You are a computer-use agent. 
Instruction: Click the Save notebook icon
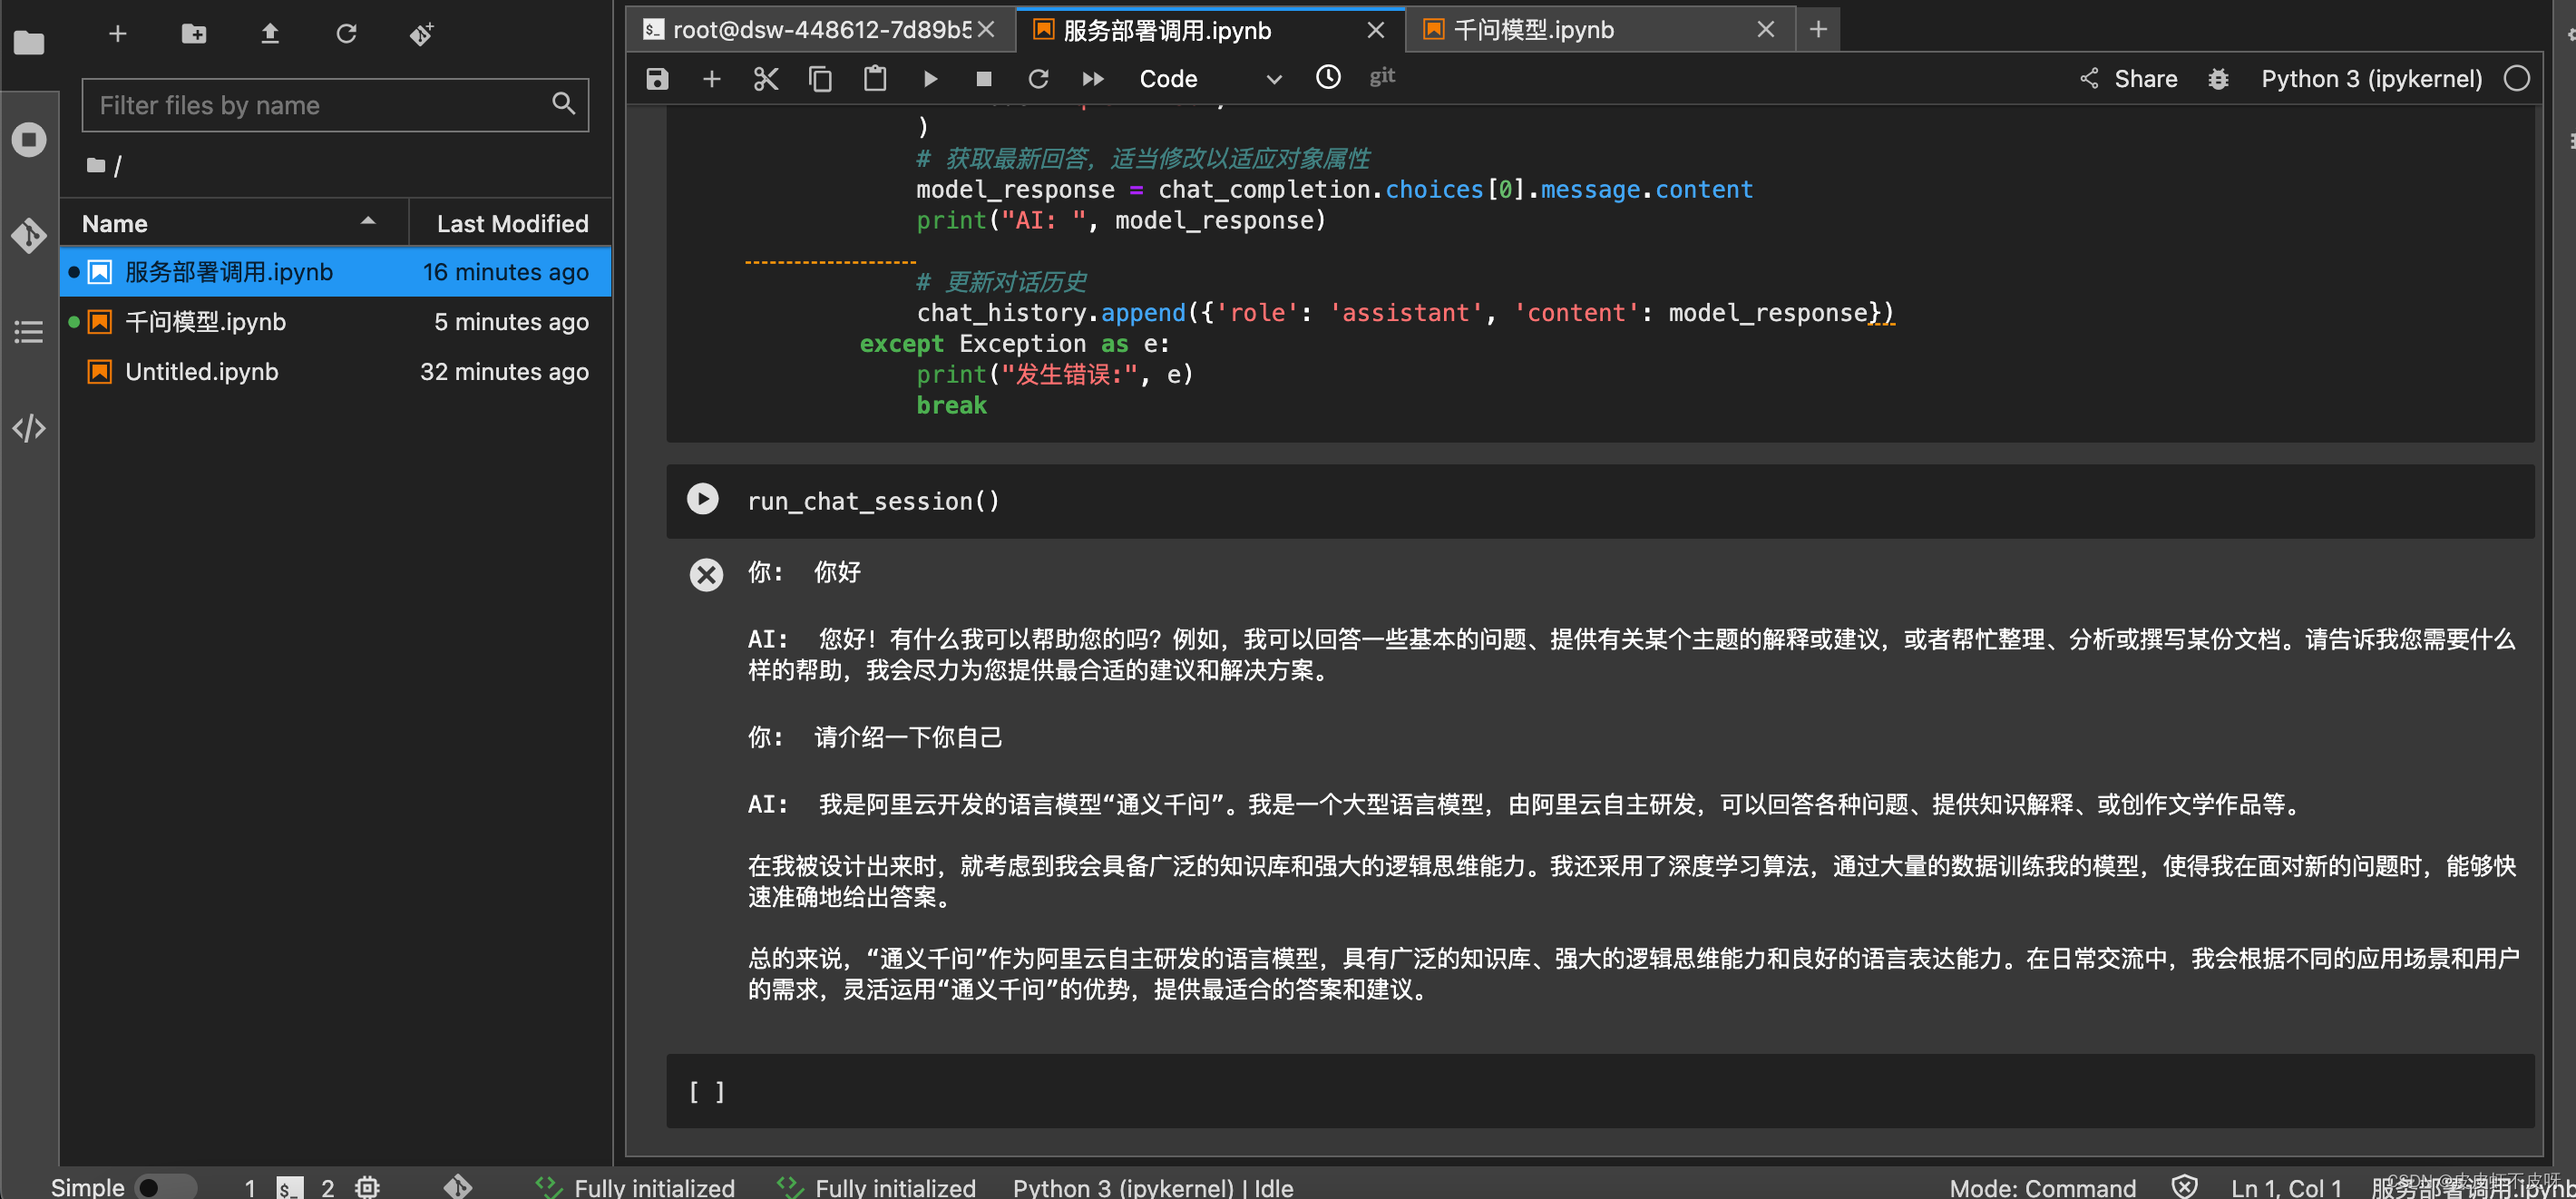(656, 79)
